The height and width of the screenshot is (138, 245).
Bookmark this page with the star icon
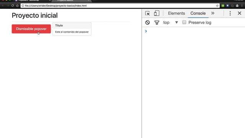pos(217,6)
